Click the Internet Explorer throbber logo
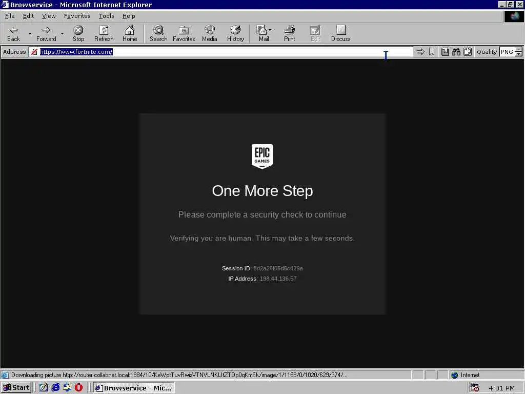Image resolution: width=525 pixels, height=394 pixels. pyautogui.click(x=514, y=16)
